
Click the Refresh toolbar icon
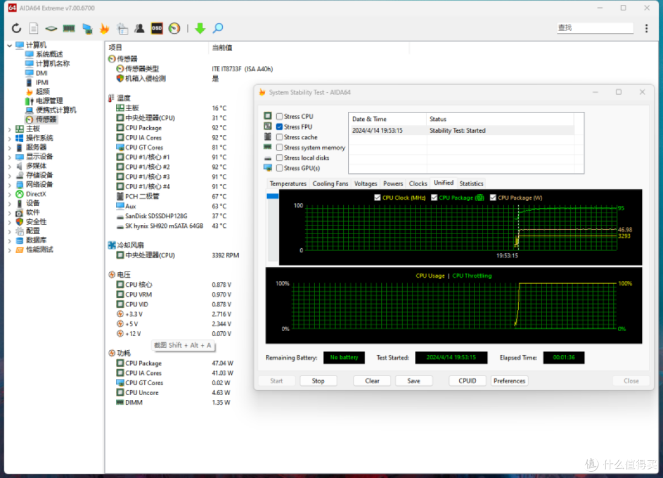16,28
